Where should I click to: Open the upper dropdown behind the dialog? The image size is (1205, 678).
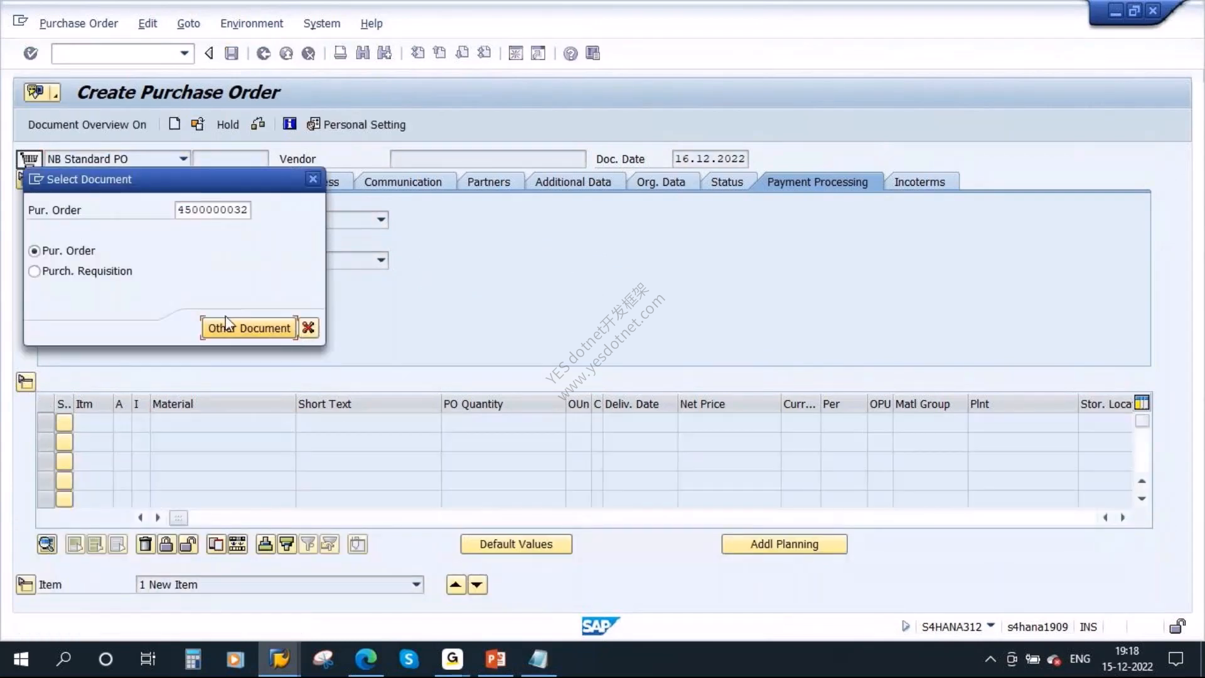click(381, 220)
